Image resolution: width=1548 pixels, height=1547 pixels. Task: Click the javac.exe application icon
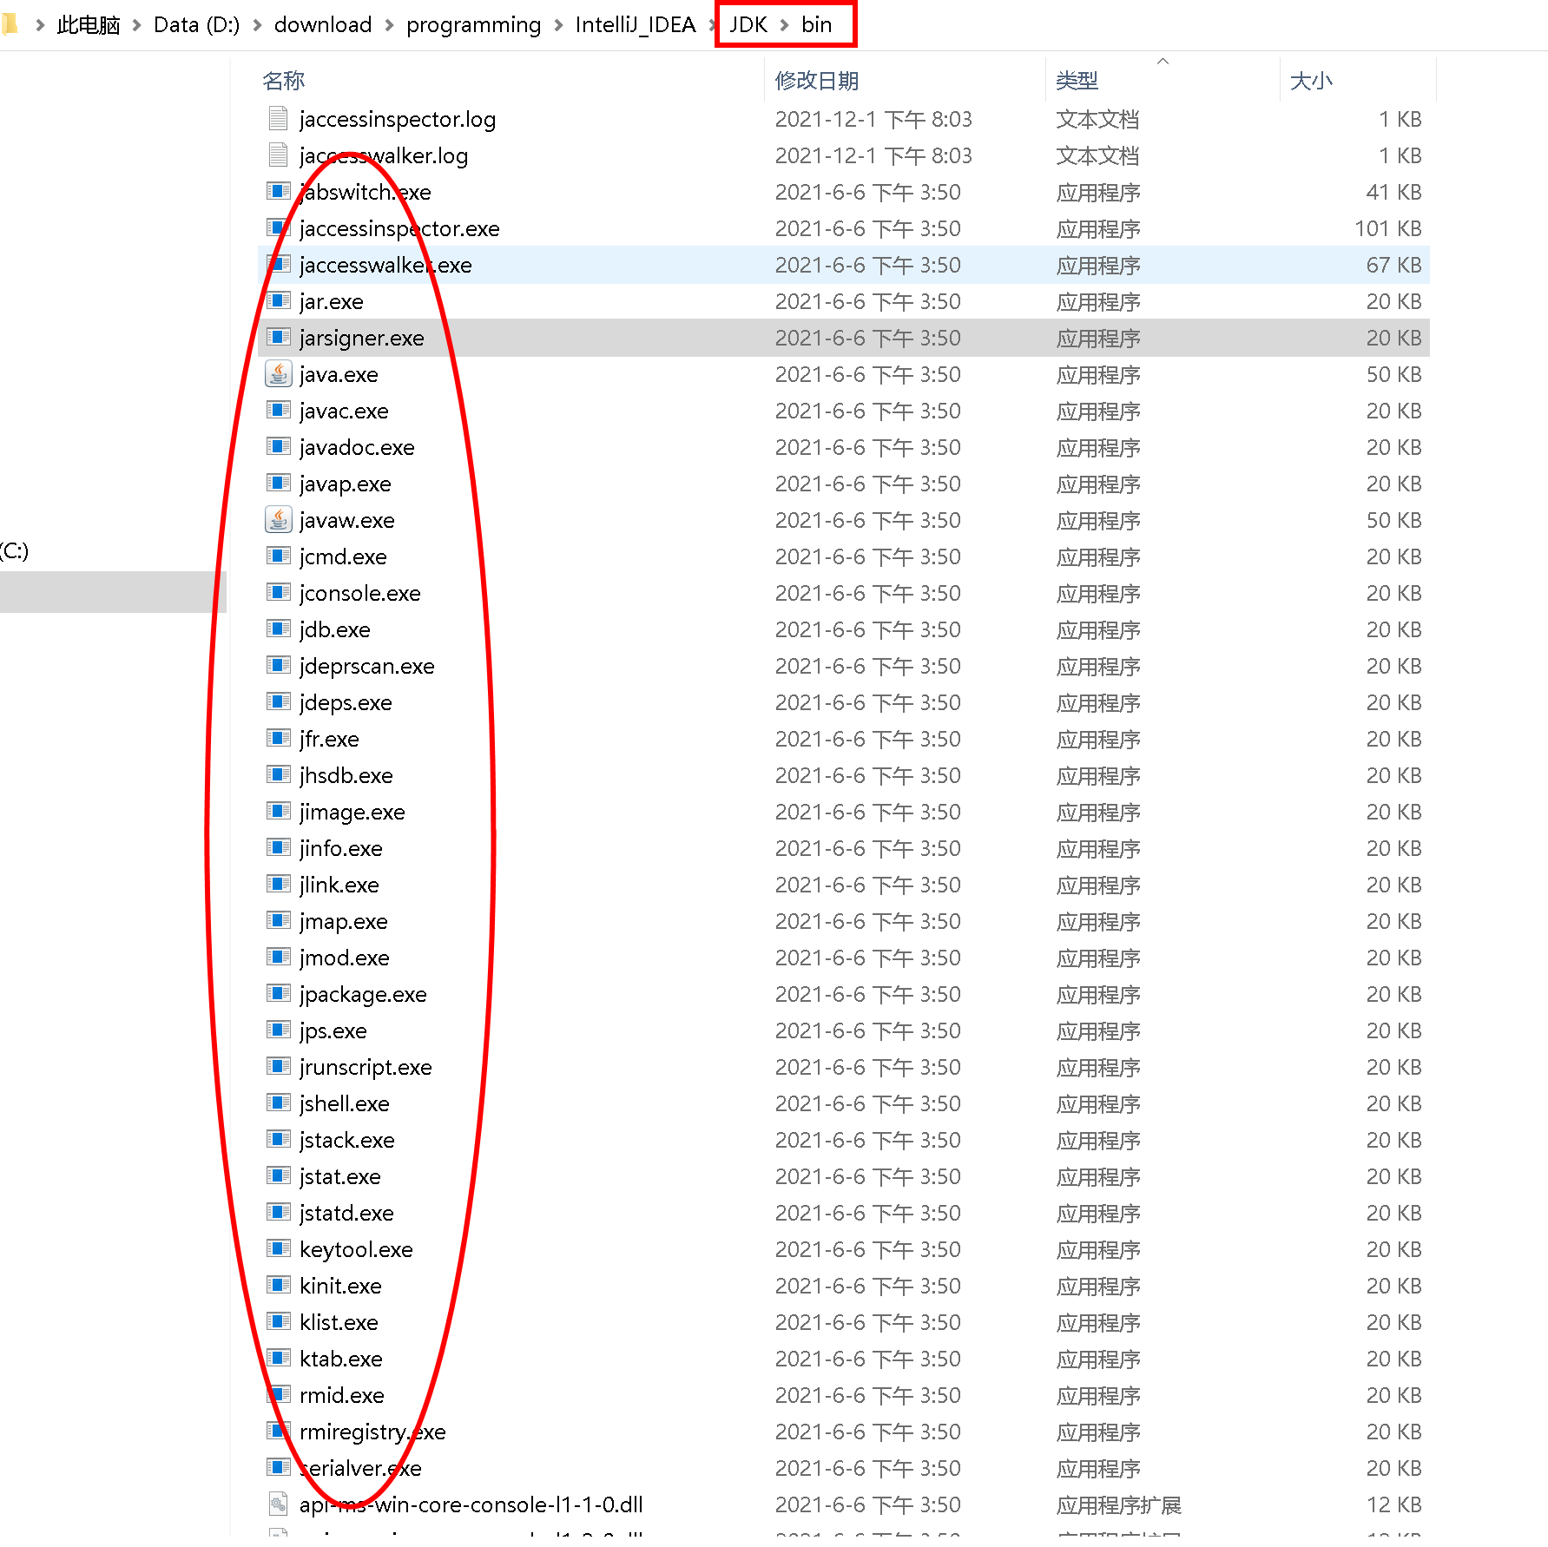pos(278,410)
